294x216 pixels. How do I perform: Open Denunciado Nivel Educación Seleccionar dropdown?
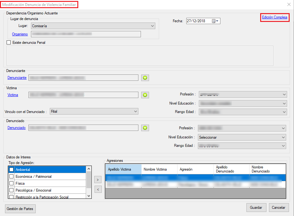coord(242,137)
